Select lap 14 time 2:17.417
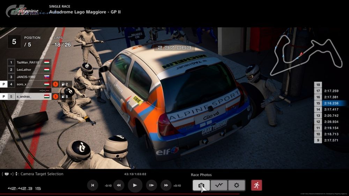The image size is (349, 196). point(327,110)
